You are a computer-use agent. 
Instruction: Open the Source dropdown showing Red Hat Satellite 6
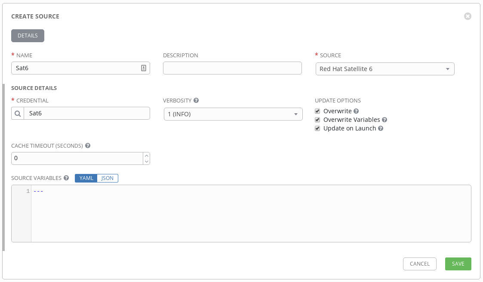385,69
